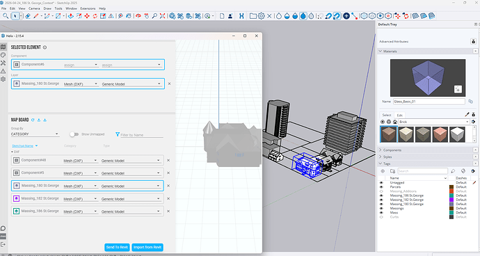Open Generic Model type dropdown for Component#5
Image resolution: width=480 pixels, height=256 pixels.
pos(131,173)
